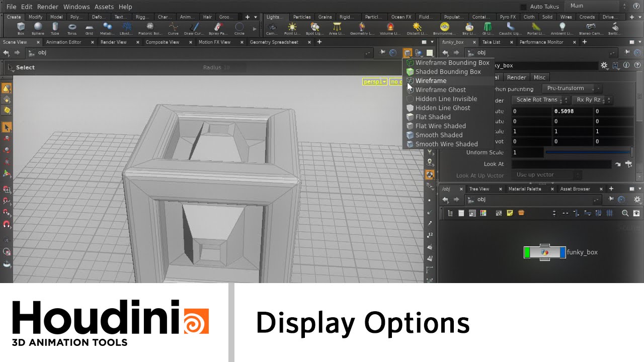Image resolution: width=644 pixels, height=362 pixels.
Task: Add a Volume Light from shelf
Action: [390, 29]
